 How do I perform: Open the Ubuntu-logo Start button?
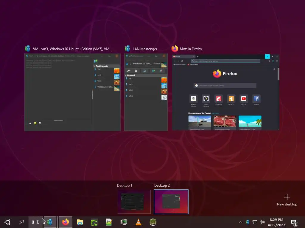(x=7, y=222)
